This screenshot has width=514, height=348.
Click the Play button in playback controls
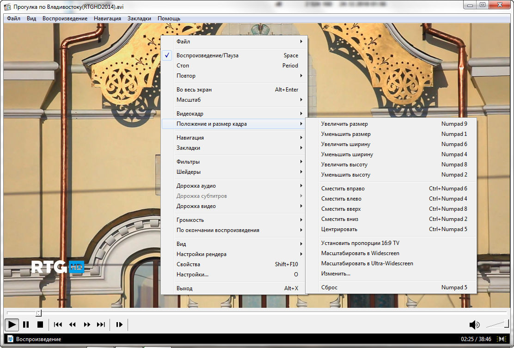tap(12, 324)
